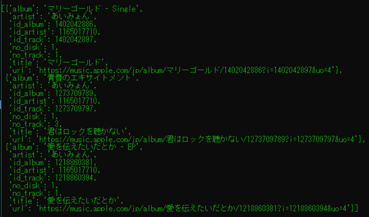The height and width of the screenshot is (217, 369).
Task: Click the first artist value 'あいみょん'
Action: pyautogui.click(x=72, y=16)
